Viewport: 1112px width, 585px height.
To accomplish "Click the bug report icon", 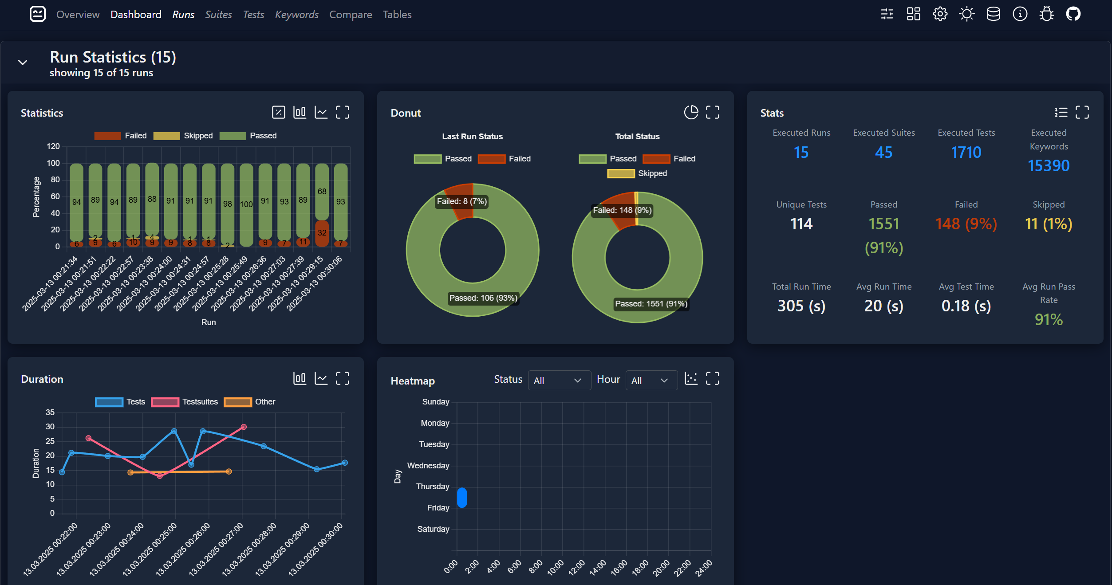I will pos(1046,14).
